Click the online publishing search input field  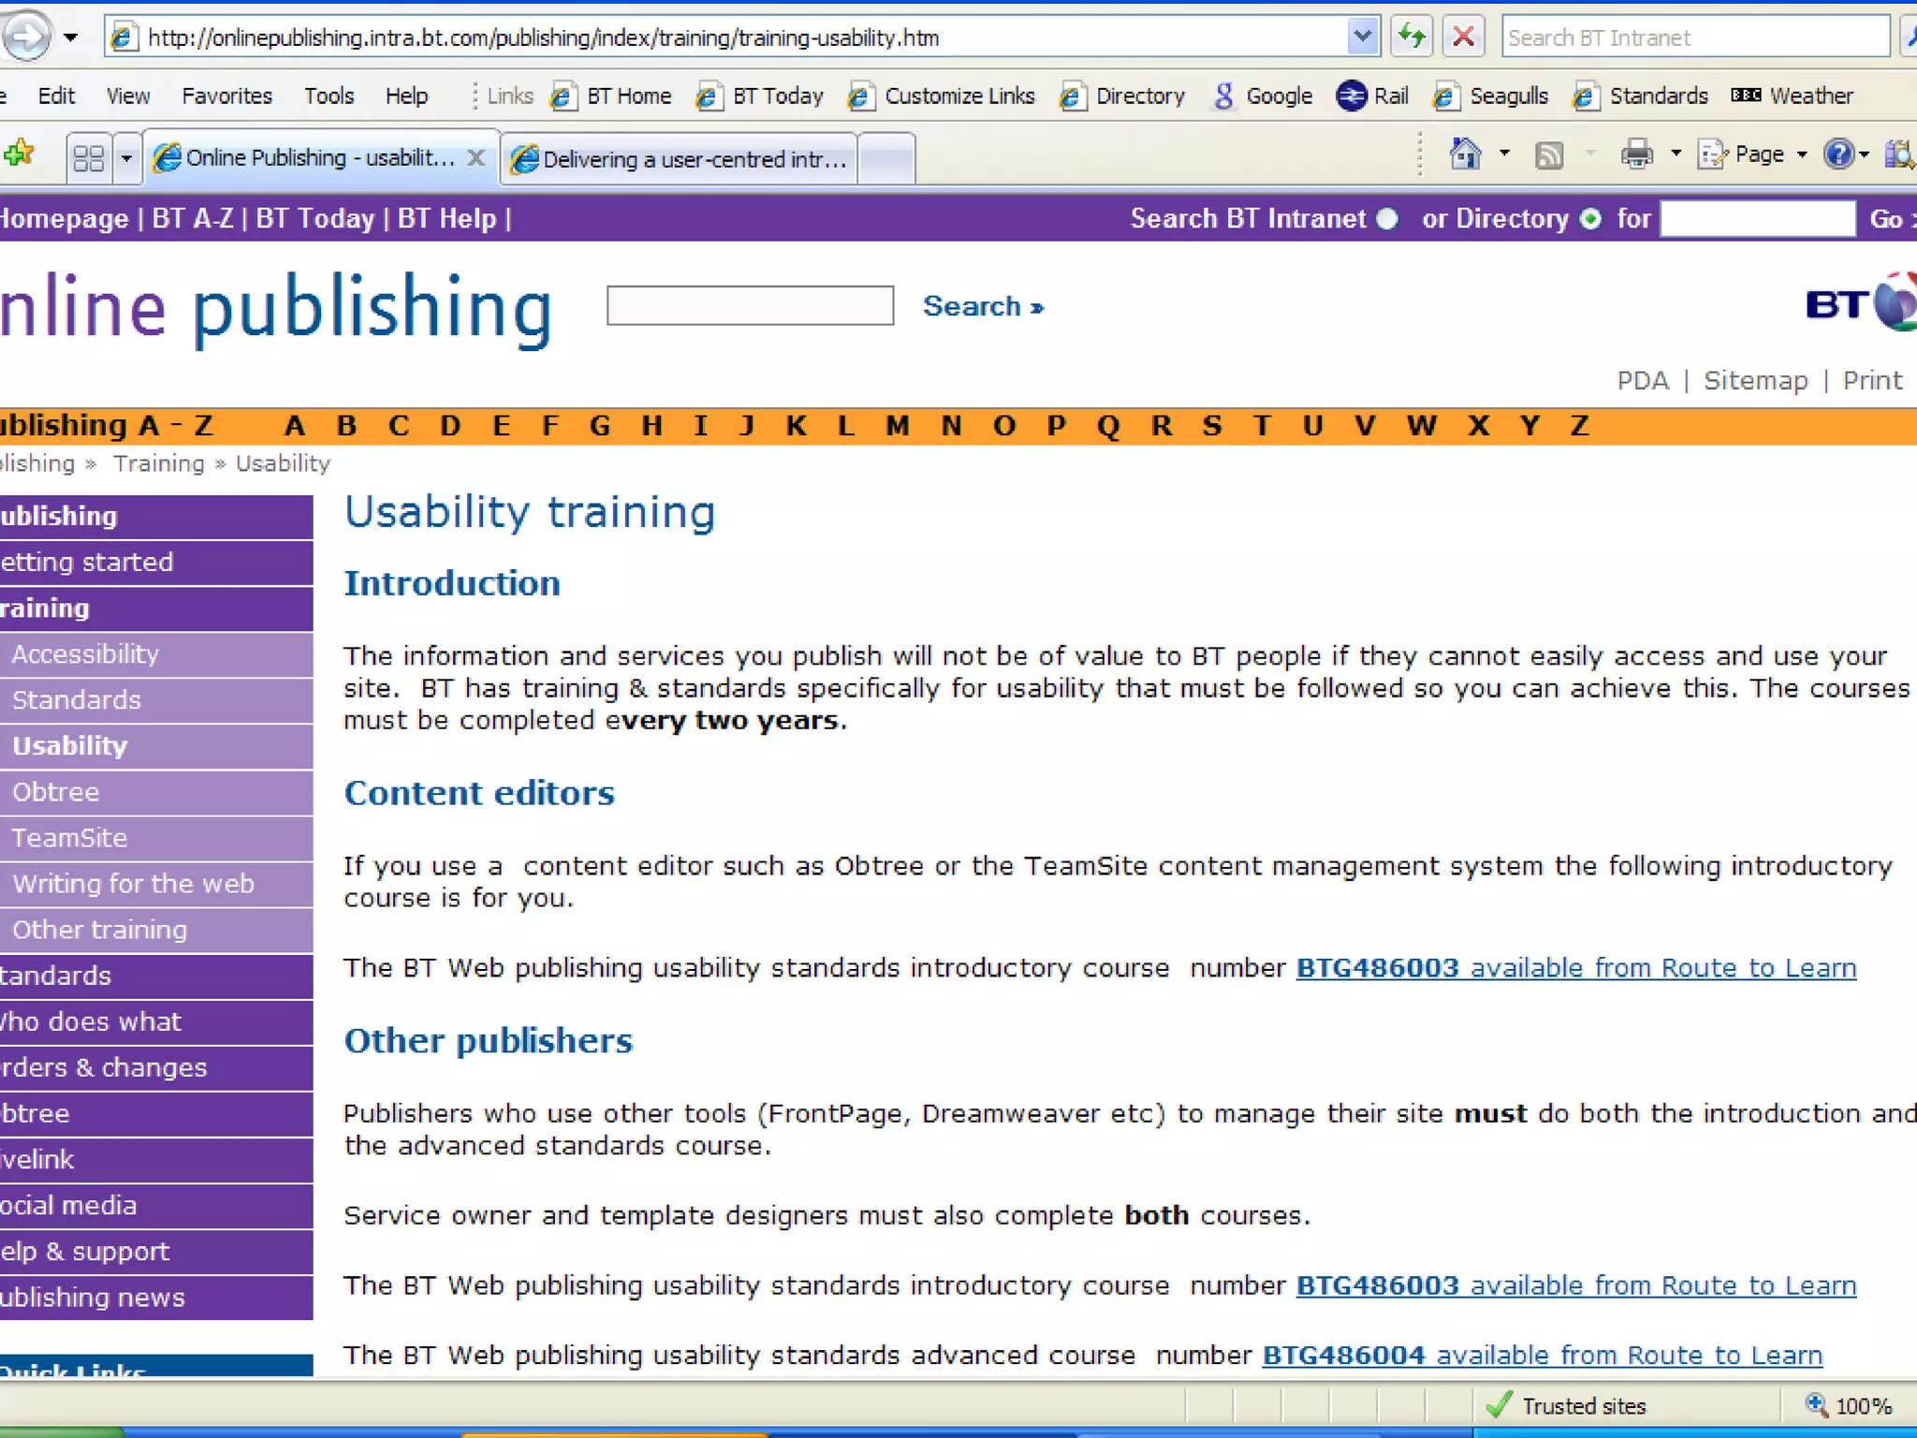click(750, 306)
